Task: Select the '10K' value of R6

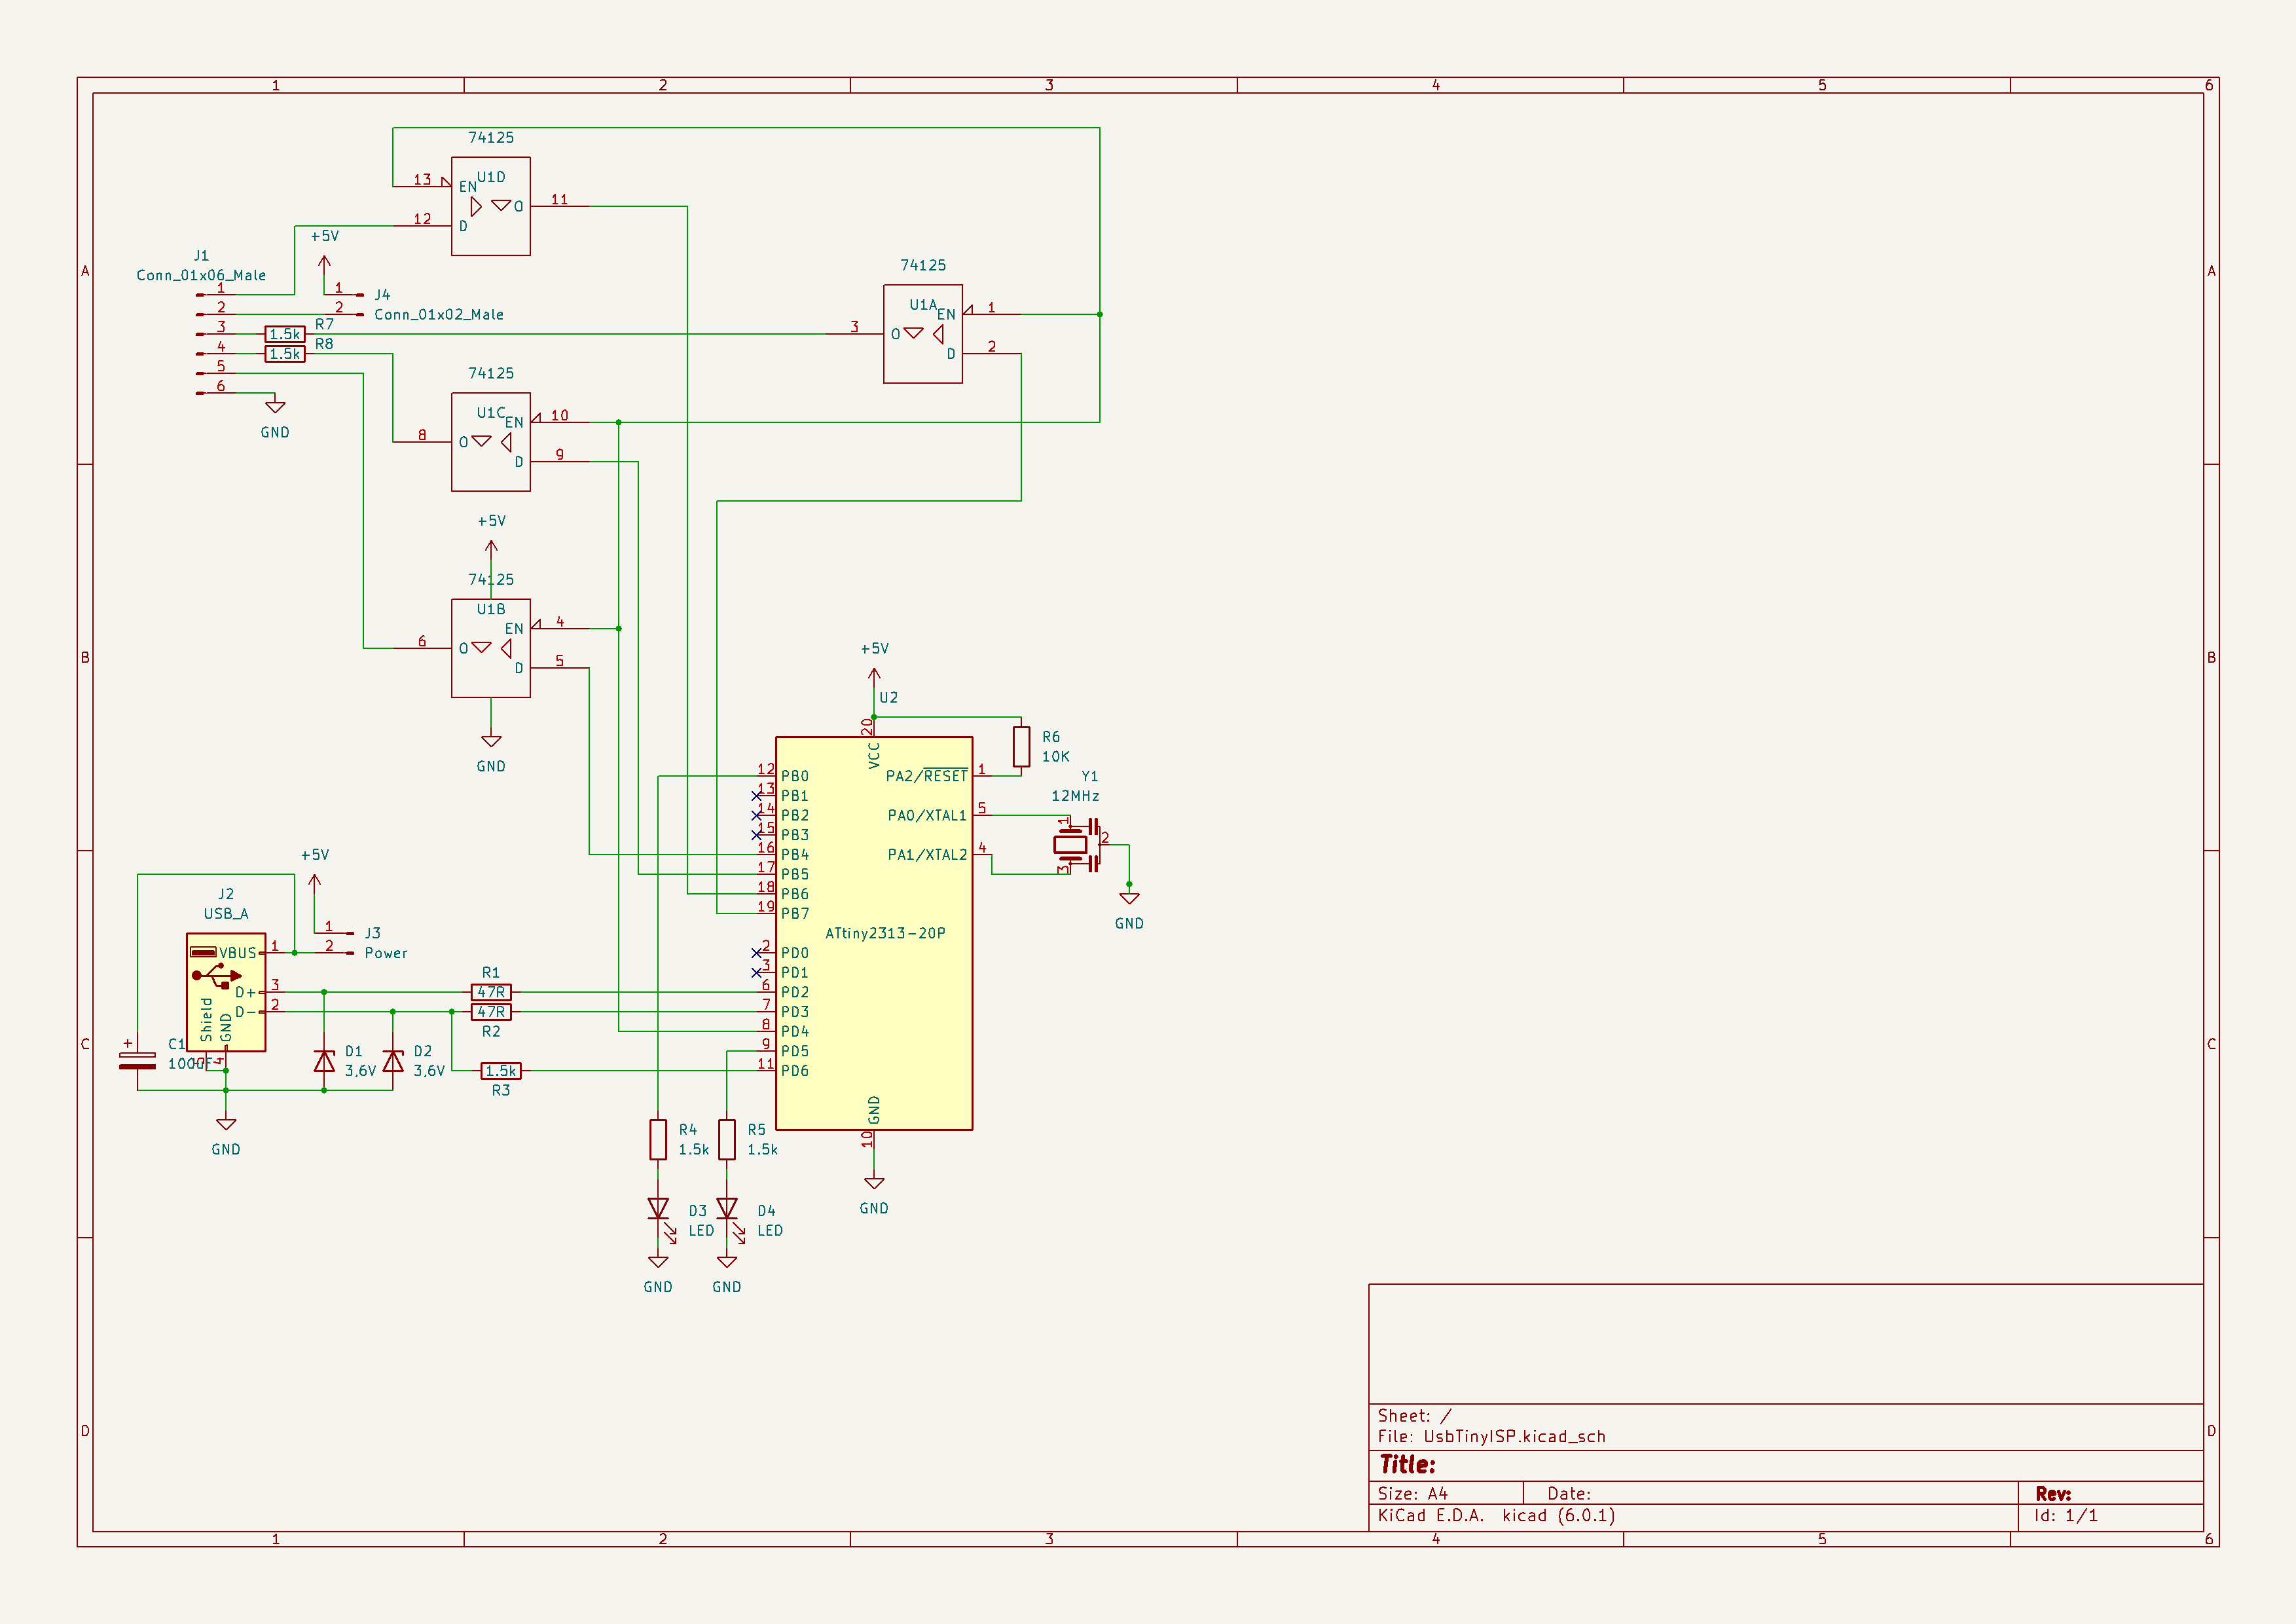Action: (x=1056, y=756)
